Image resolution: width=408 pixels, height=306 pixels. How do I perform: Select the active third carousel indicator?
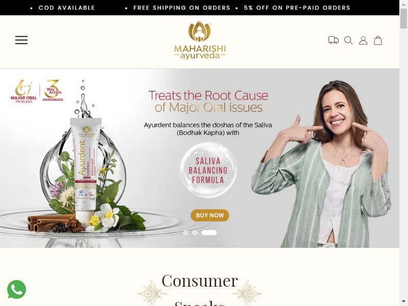point(209,233)
